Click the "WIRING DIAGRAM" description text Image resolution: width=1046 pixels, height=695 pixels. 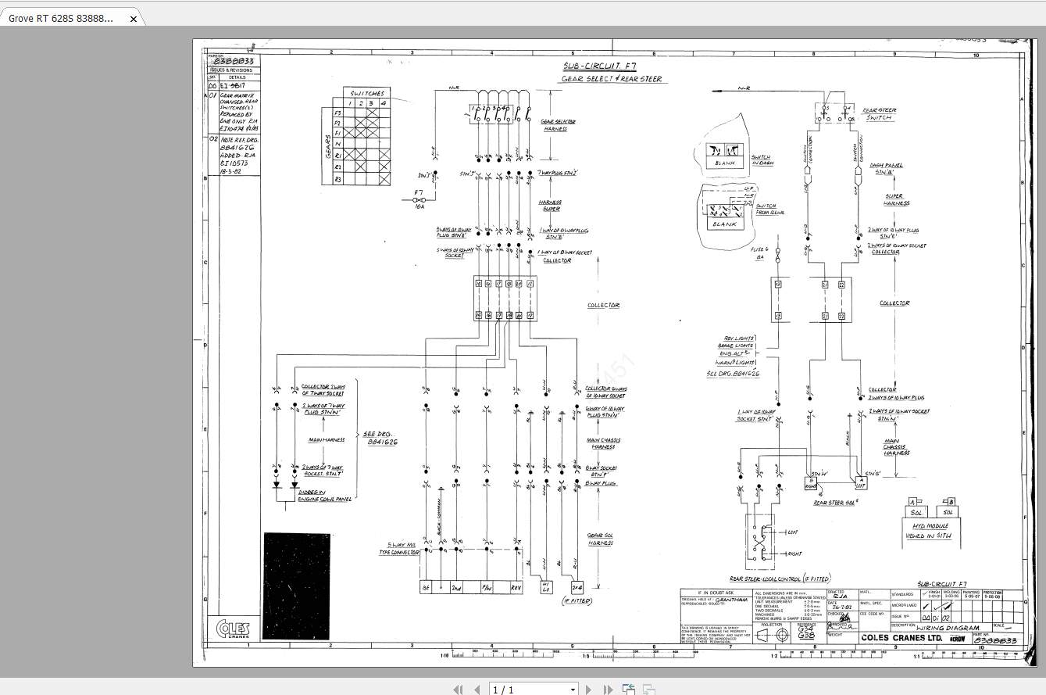click(947, 628)
